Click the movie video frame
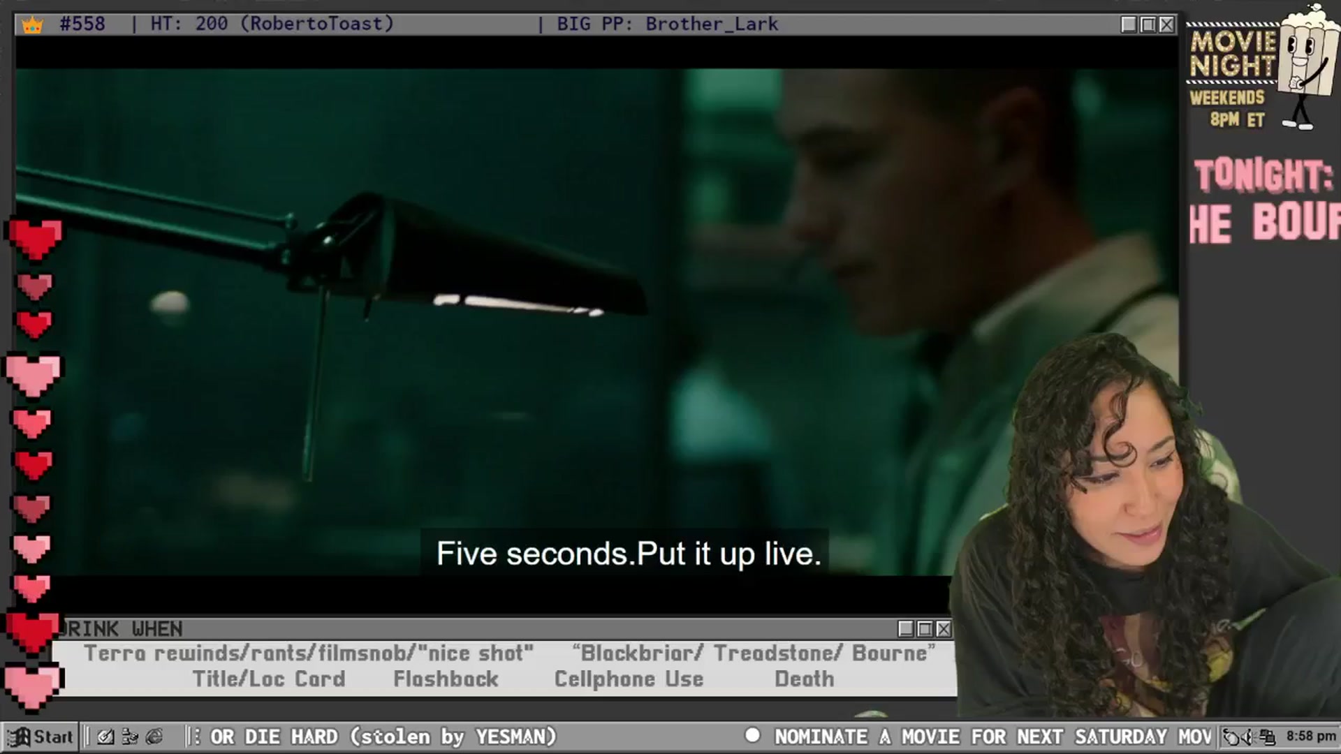This screenshot has height=754, width=1341. (597, 321)
